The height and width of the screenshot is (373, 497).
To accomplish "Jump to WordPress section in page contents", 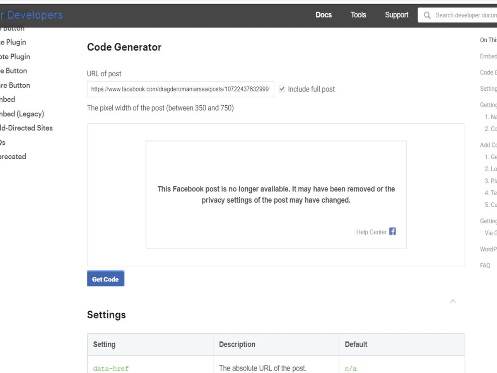I will point(488,249).
